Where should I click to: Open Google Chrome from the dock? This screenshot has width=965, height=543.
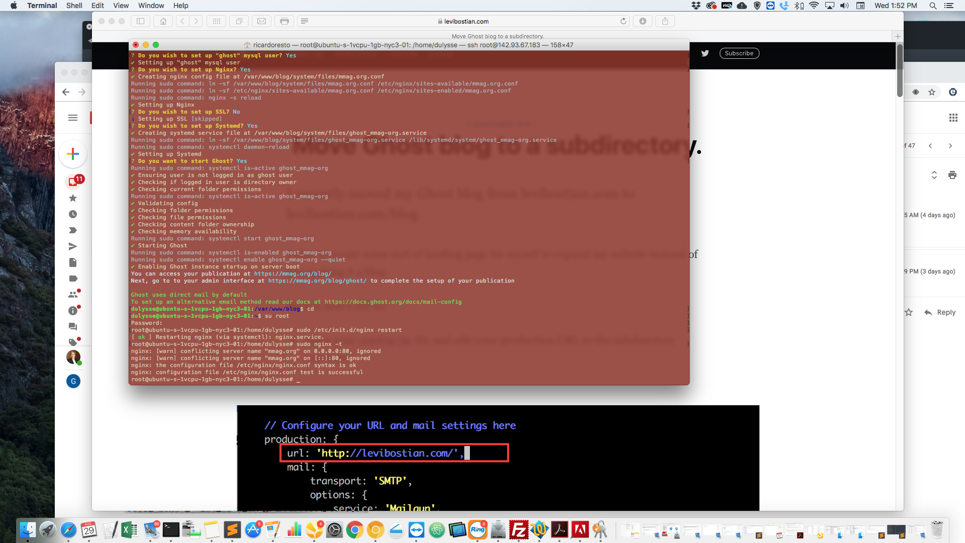tap(355, 529)
